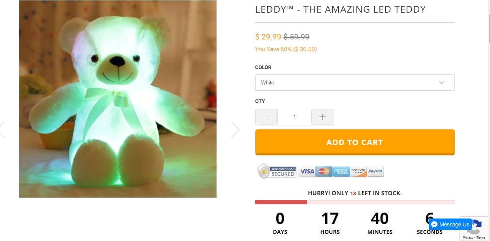Click the LED teddy product image

tap(118, 99)
